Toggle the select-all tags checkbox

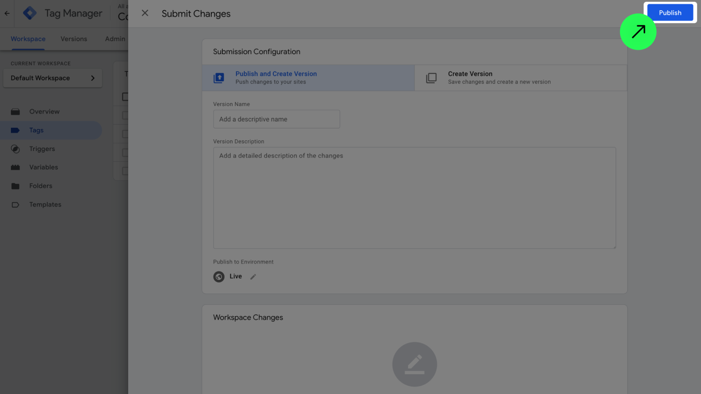(125, 97)
